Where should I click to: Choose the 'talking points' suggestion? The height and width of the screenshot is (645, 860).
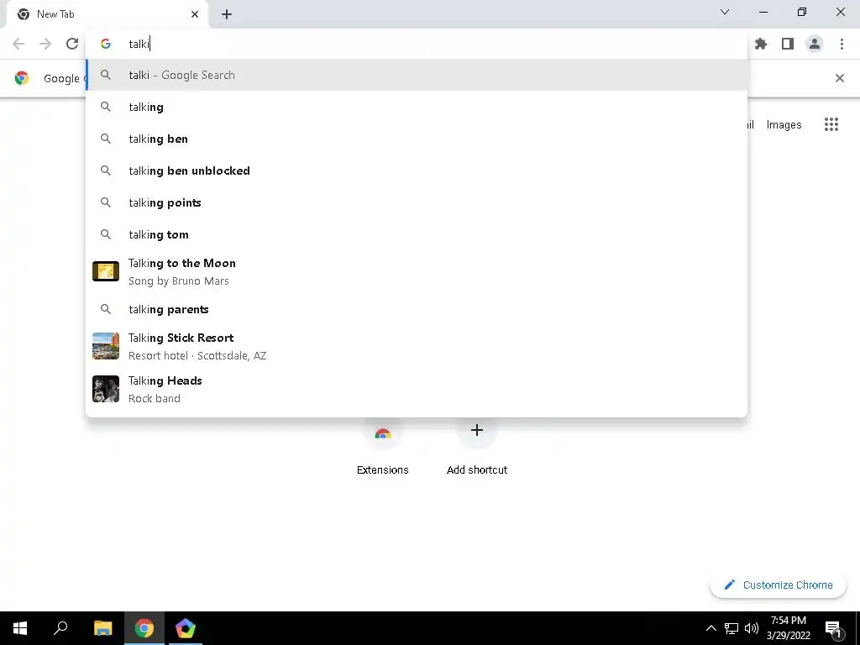click(417, 202)
